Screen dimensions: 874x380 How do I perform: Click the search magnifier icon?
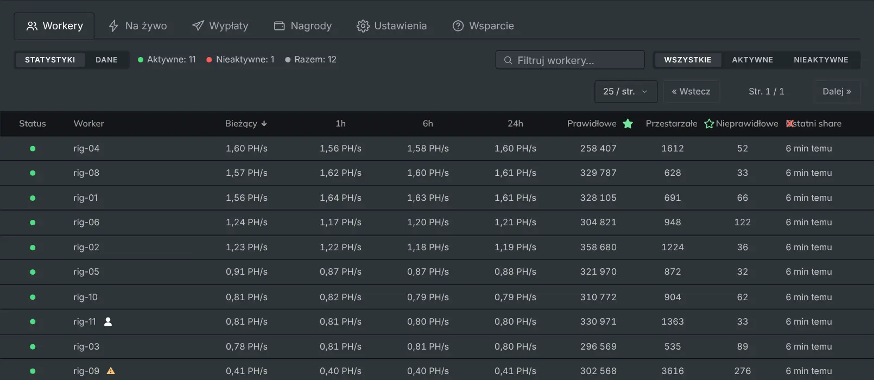pyautogui.click(x=508, y=60)
